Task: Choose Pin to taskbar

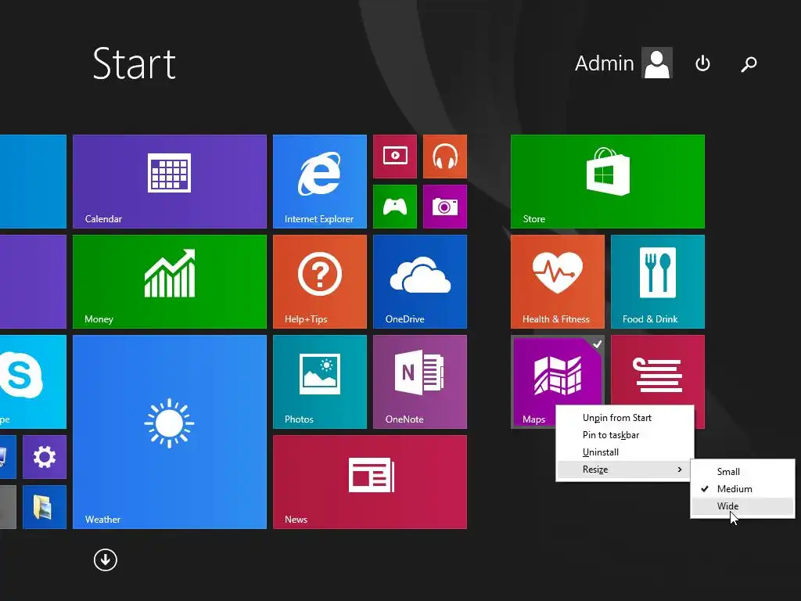Action: 625,435
